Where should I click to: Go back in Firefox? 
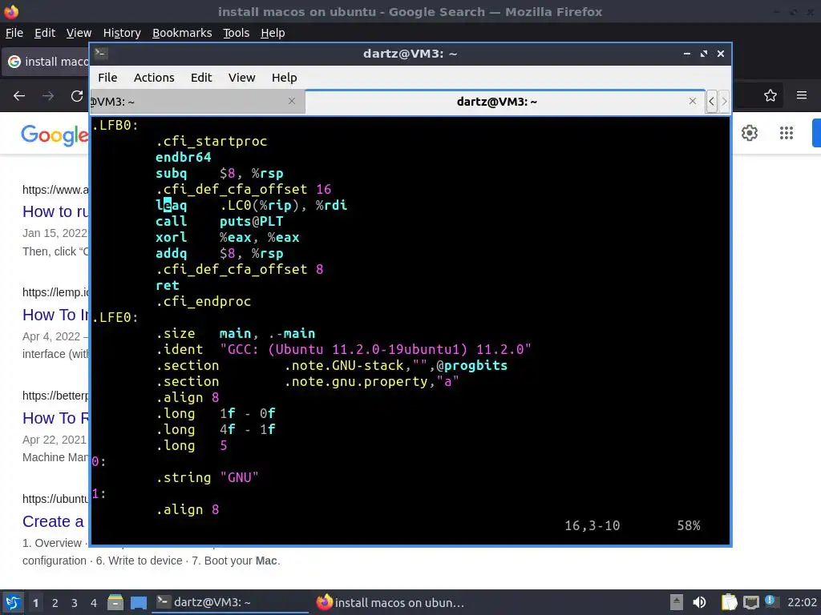coord(19,96)
